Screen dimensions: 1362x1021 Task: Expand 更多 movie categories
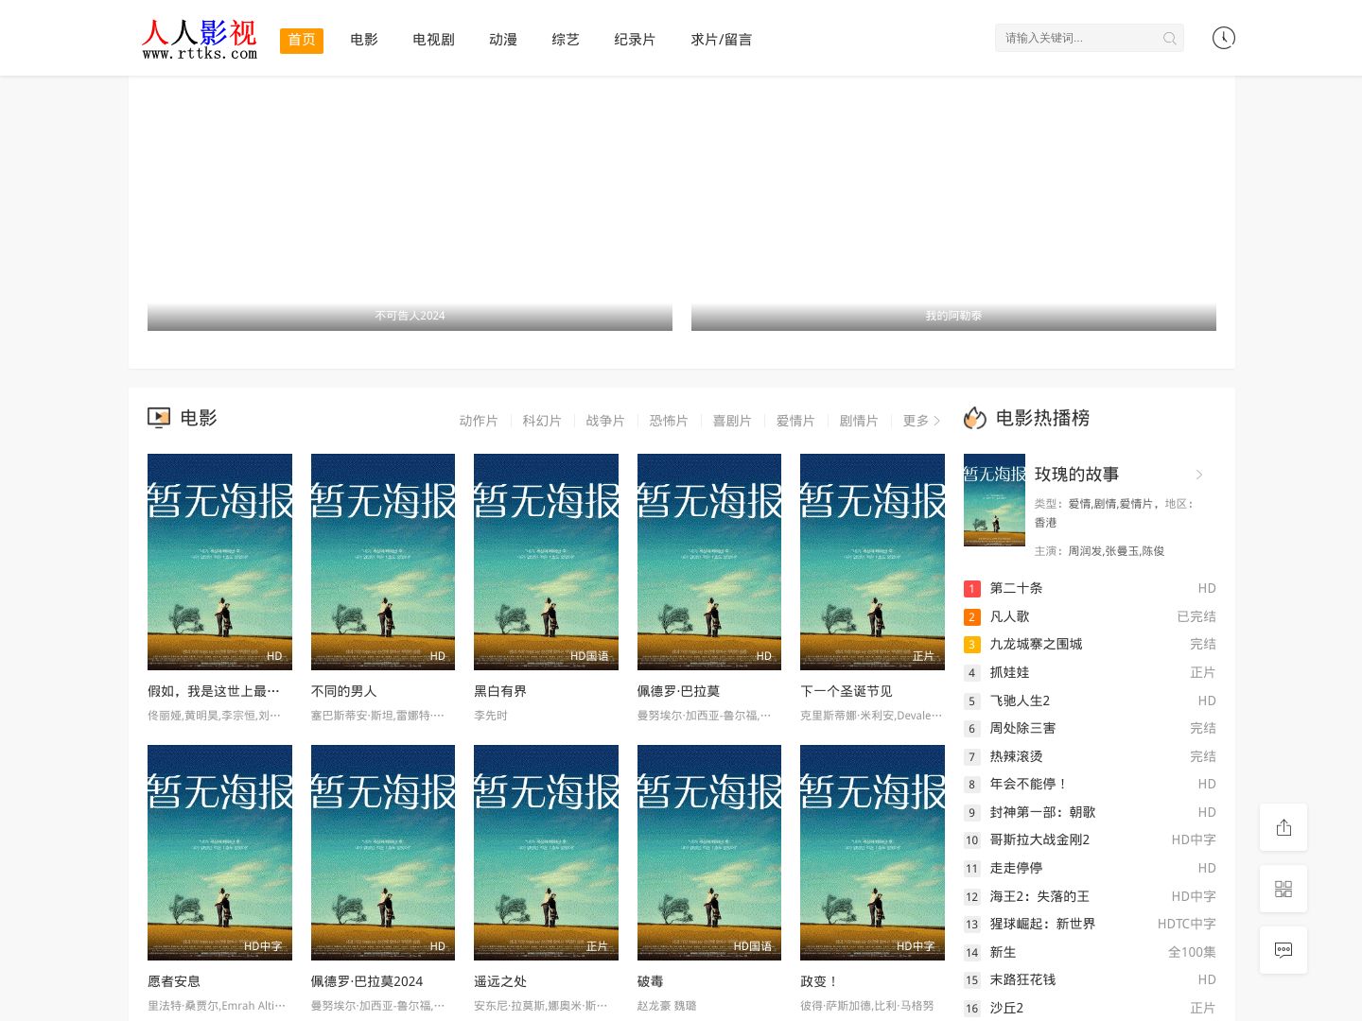920,421
